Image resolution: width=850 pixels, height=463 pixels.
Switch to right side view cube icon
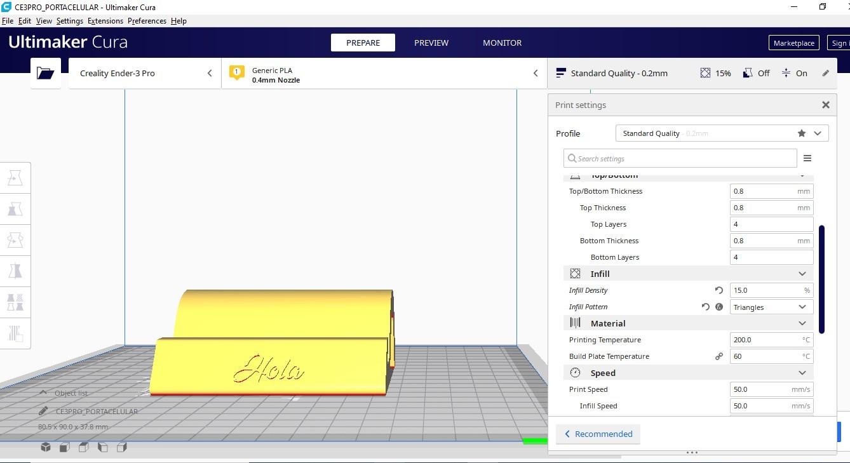pos(122,447)
